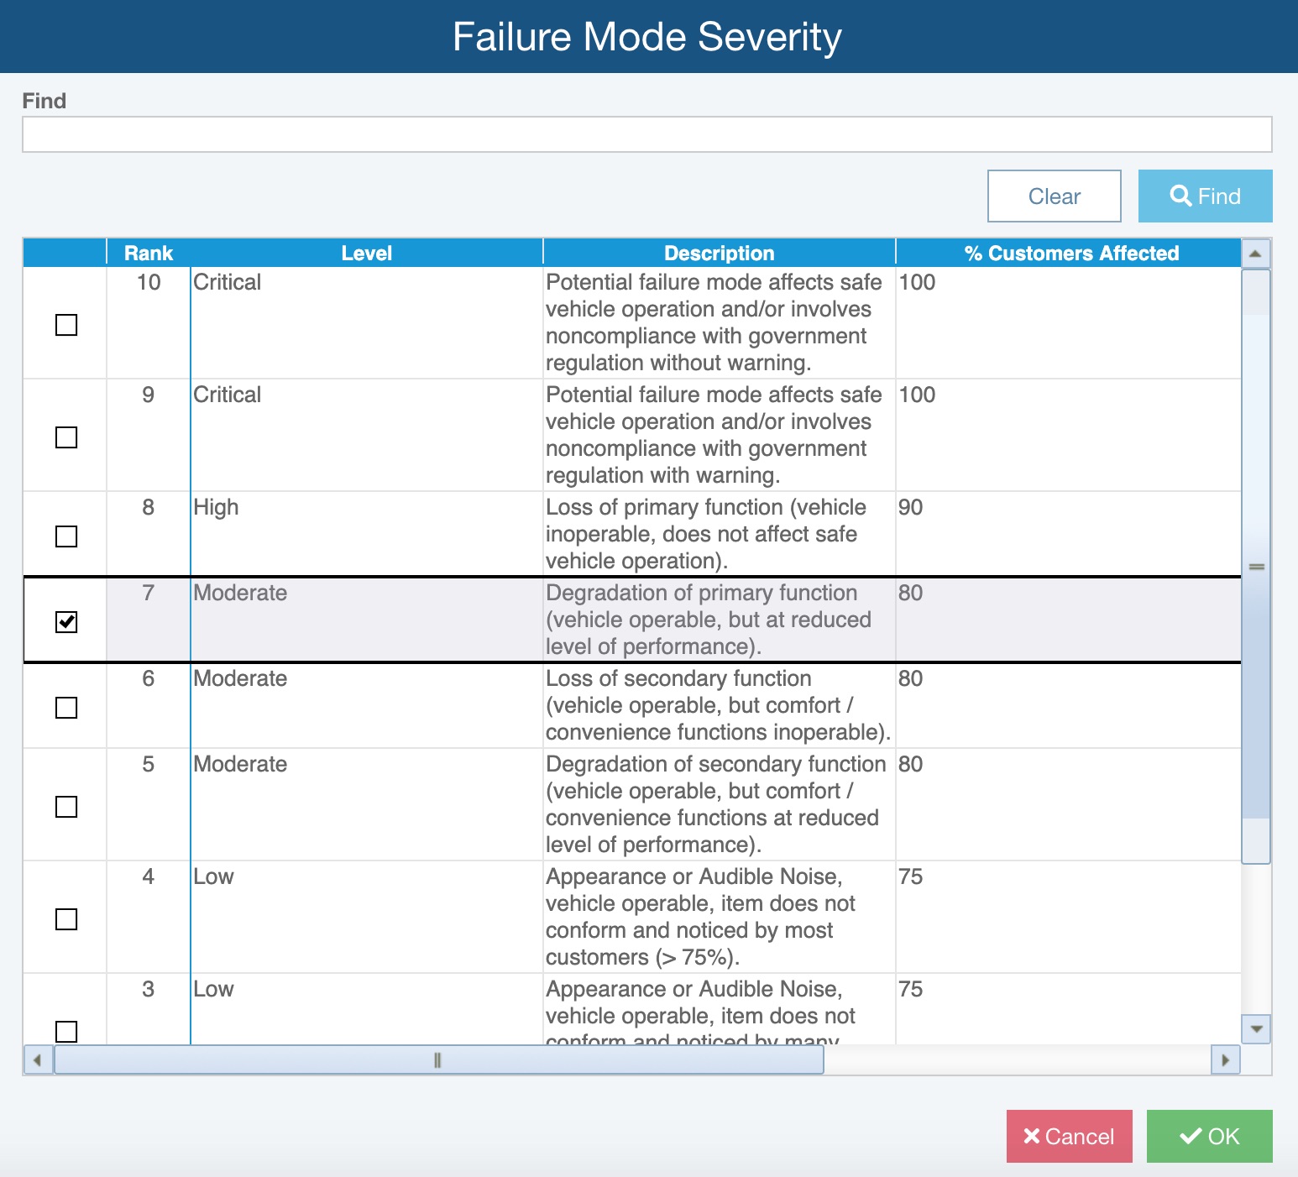Viewport: 1298px width, 1177px height.
Task: Uncheck the Rank 7 Moderate checkbox
Action: tap(66, 622)
